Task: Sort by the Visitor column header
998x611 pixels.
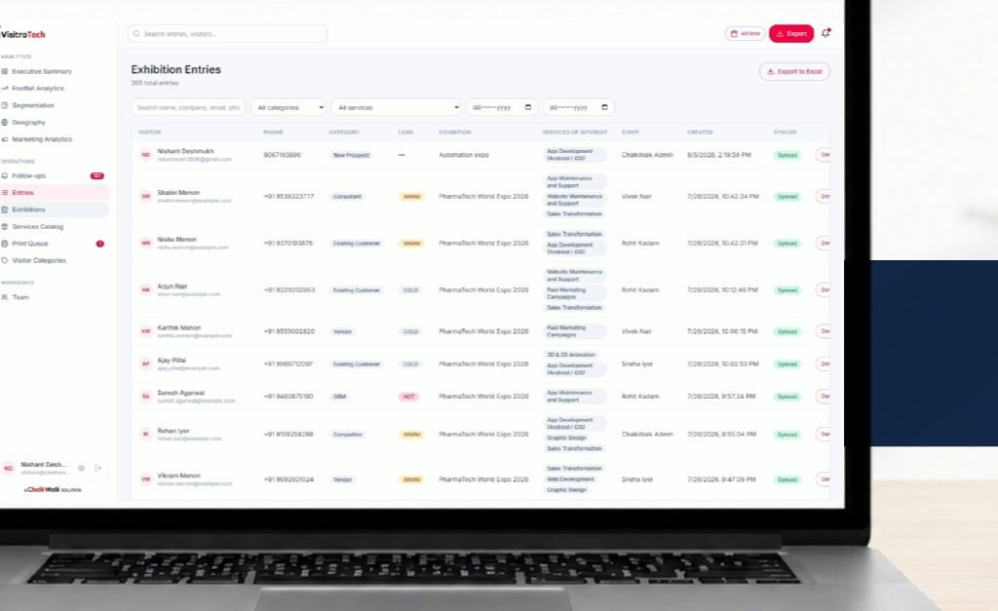Action: [x=149, y=133]
